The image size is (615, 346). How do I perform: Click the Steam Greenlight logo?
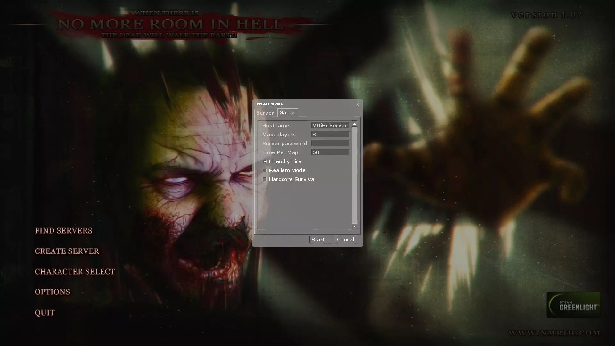tap(573, 305)
